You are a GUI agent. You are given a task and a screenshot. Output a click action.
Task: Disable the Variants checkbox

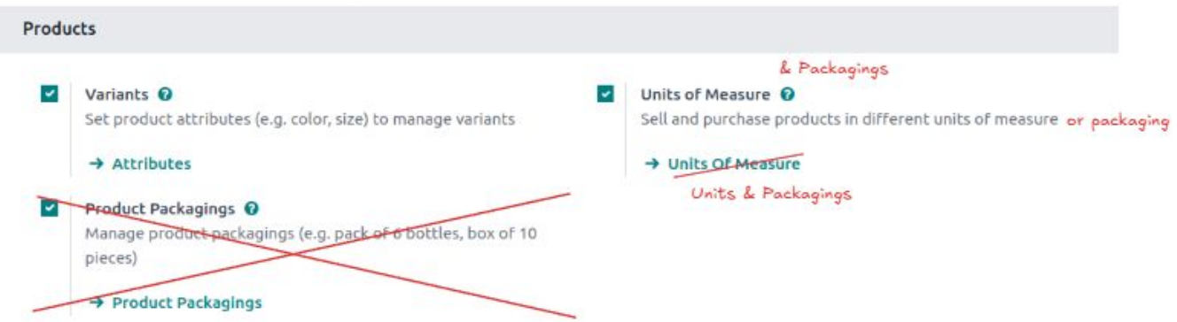tap(49, 94)
